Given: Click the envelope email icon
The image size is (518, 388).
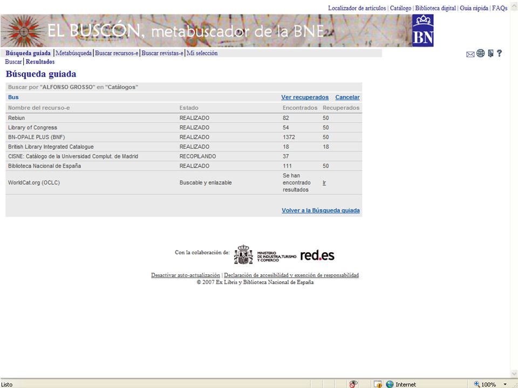Looking at the screenshot, I should (x=470, y=54).
